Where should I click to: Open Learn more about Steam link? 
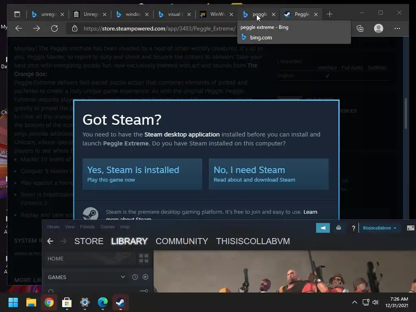pos(310,212)
